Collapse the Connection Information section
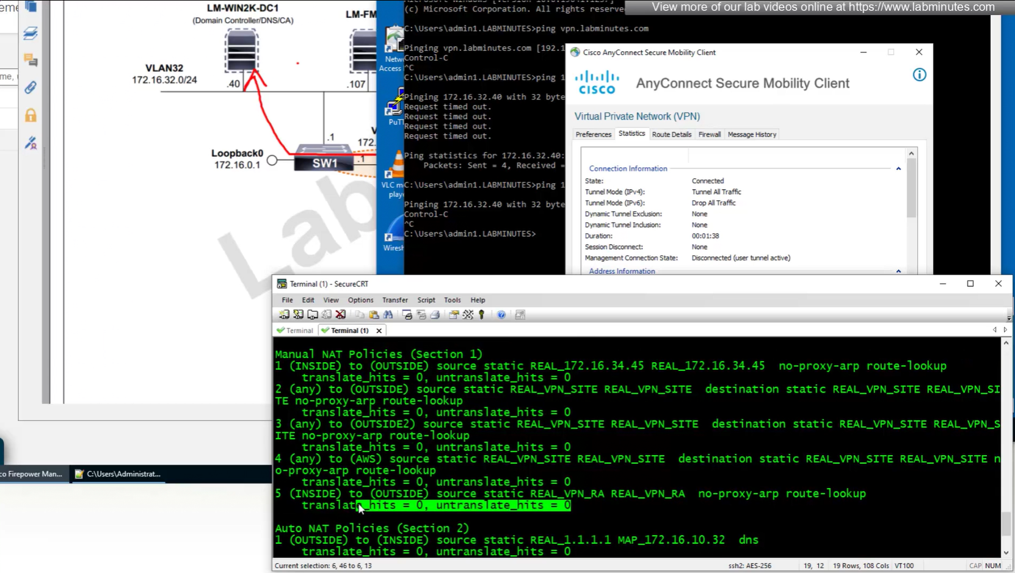The image size is (1015, 573). tap(898, 169)
